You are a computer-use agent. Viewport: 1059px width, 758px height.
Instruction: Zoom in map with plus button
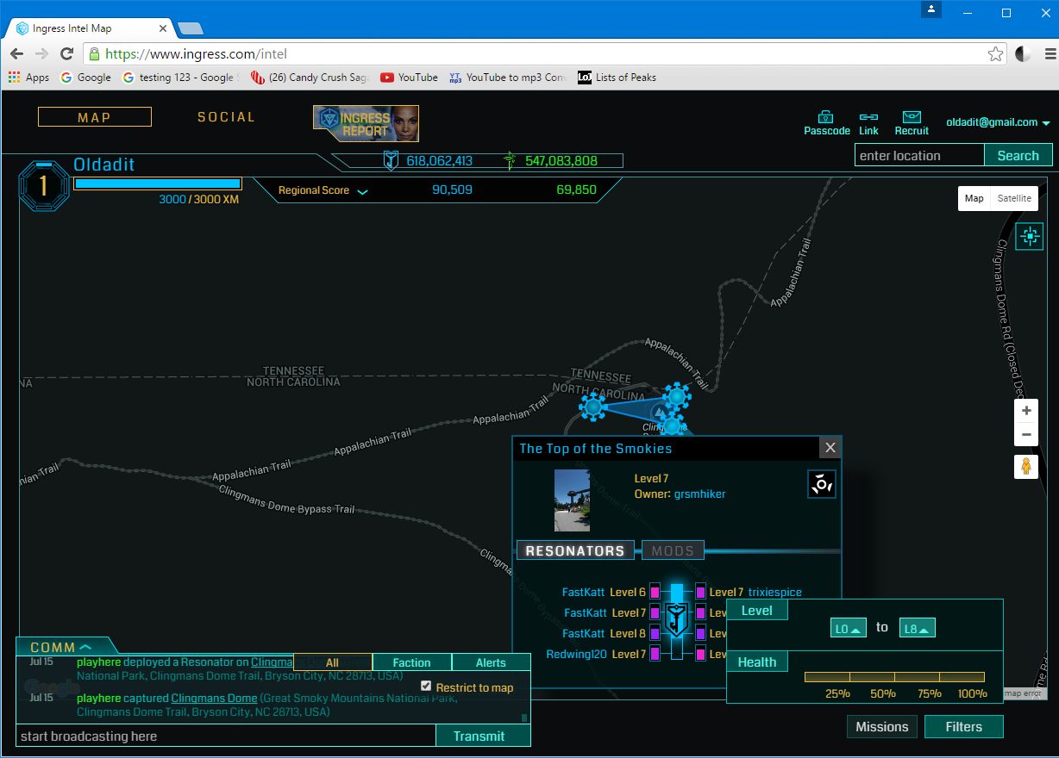tap(1026, 412)
